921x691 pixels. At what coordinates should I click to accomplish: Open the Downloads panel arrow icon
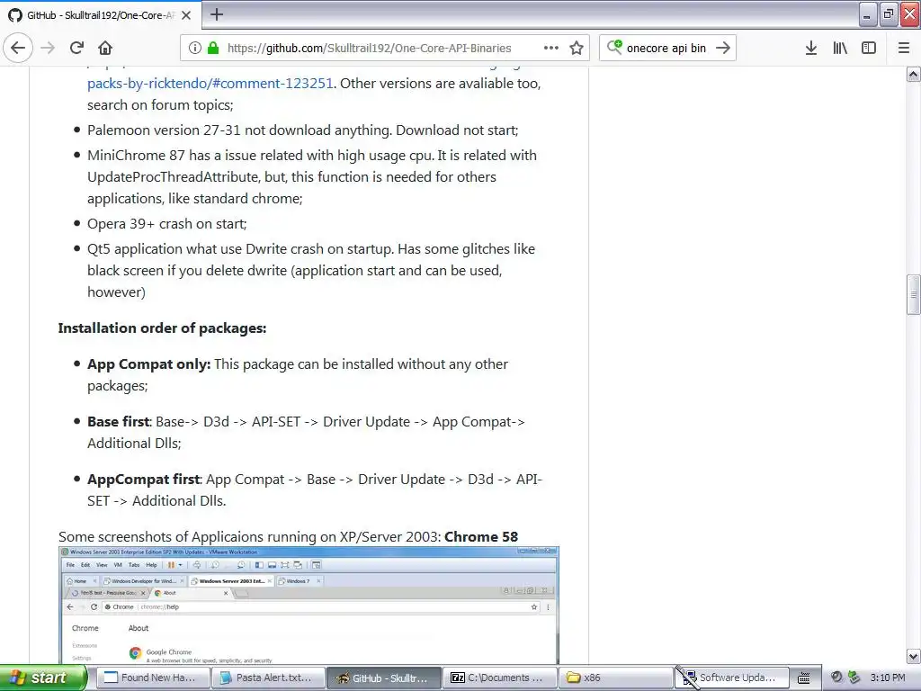[811, 48]
